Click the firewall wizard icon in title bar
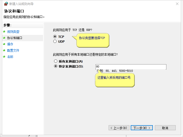The height and width of the screenshot is (137, 183). click(x=6, y=4)
